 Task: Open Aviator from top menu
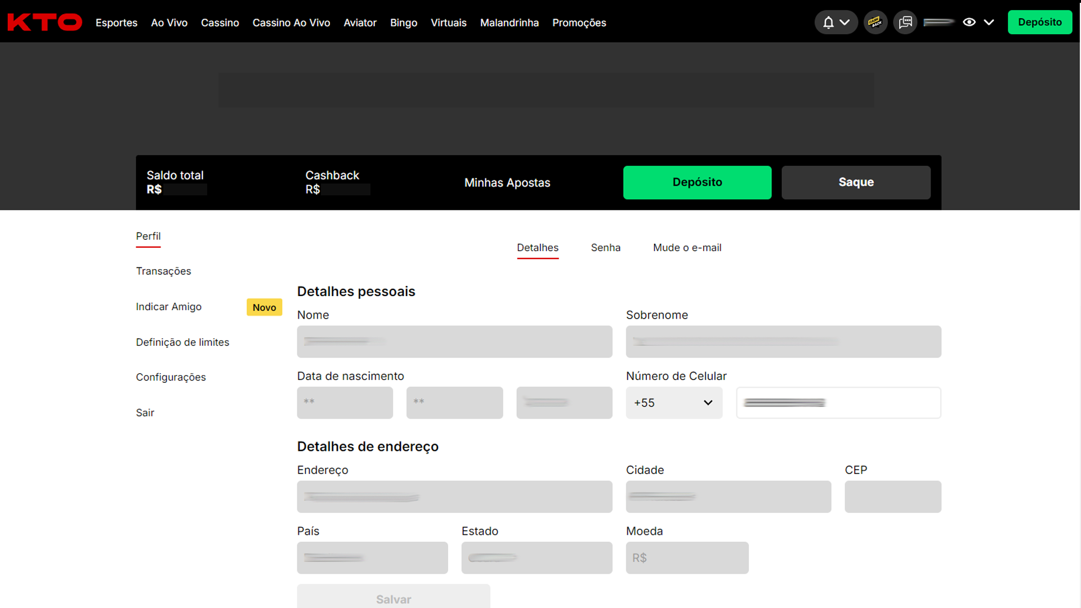coord(360,23)
